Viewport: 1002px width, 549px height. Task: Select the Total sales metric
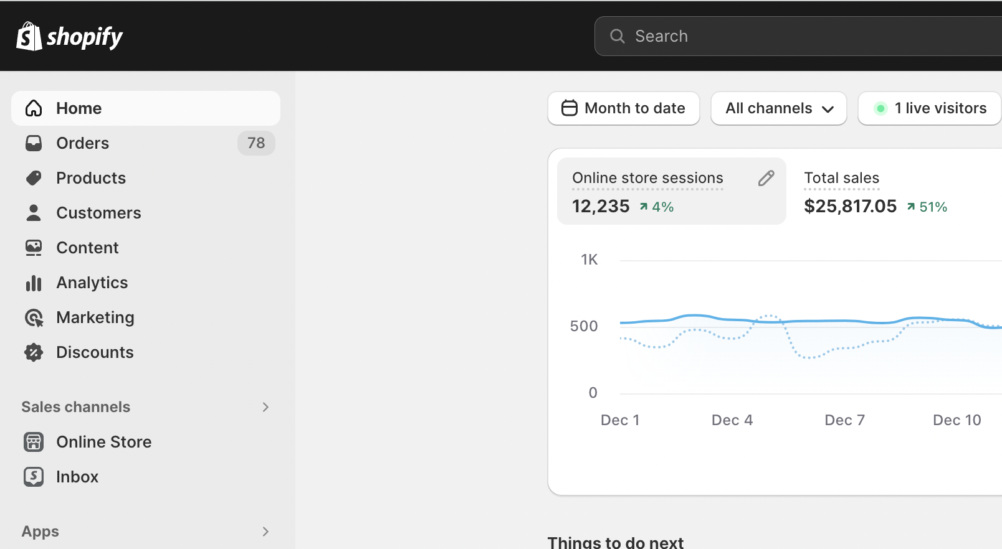(x=876, y=191)
